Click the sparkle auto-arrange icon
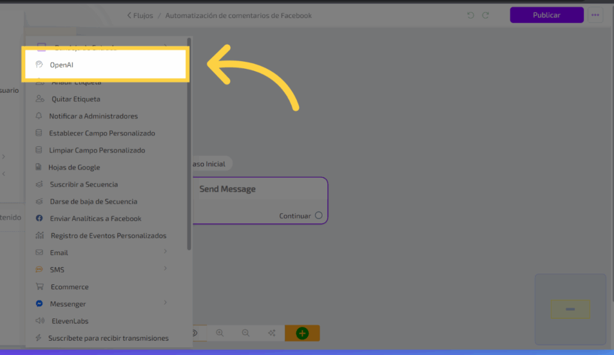The width and height of the screenshot is (614, 355). [x=272, y=333]
